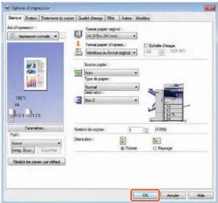Open the Destination Bac 2 dropdown
This screenshot has width=218, height=203.
pos(111,100)
